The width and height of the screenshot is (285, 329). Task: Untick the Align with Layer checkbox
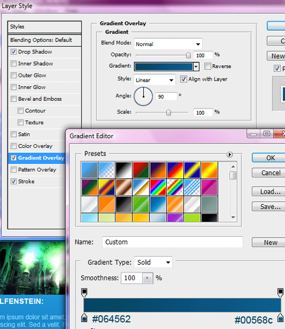183,79
